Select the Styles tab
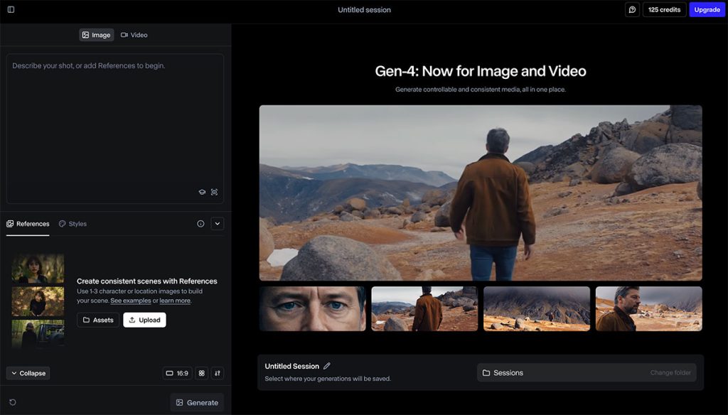 click(x=73, y=224)
